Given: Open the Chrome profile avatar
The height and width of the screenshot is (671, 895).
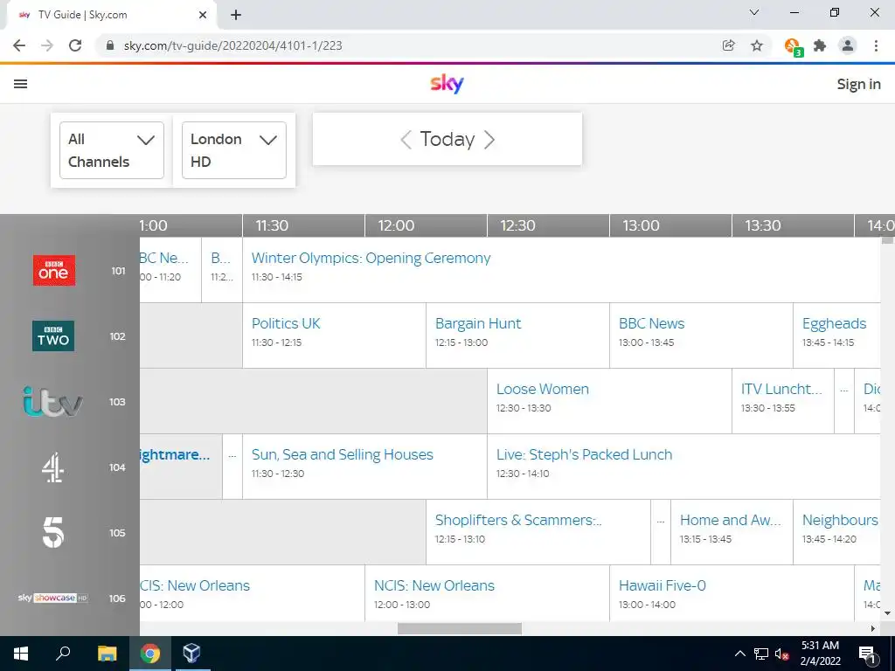Looking at the screenshot, I should (x=848, y=45).
